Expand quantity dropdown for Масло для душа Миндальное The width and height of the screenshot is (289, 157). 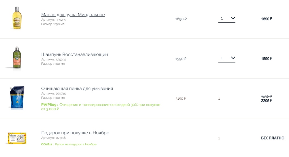(227, 18)
